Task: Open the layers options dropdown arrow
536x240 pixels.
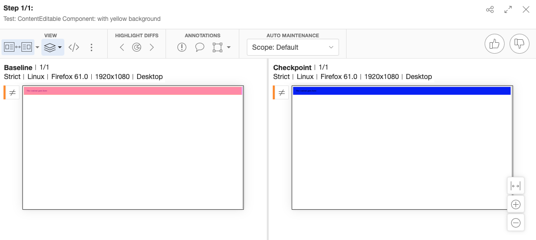Action: [x=60, y=47]
